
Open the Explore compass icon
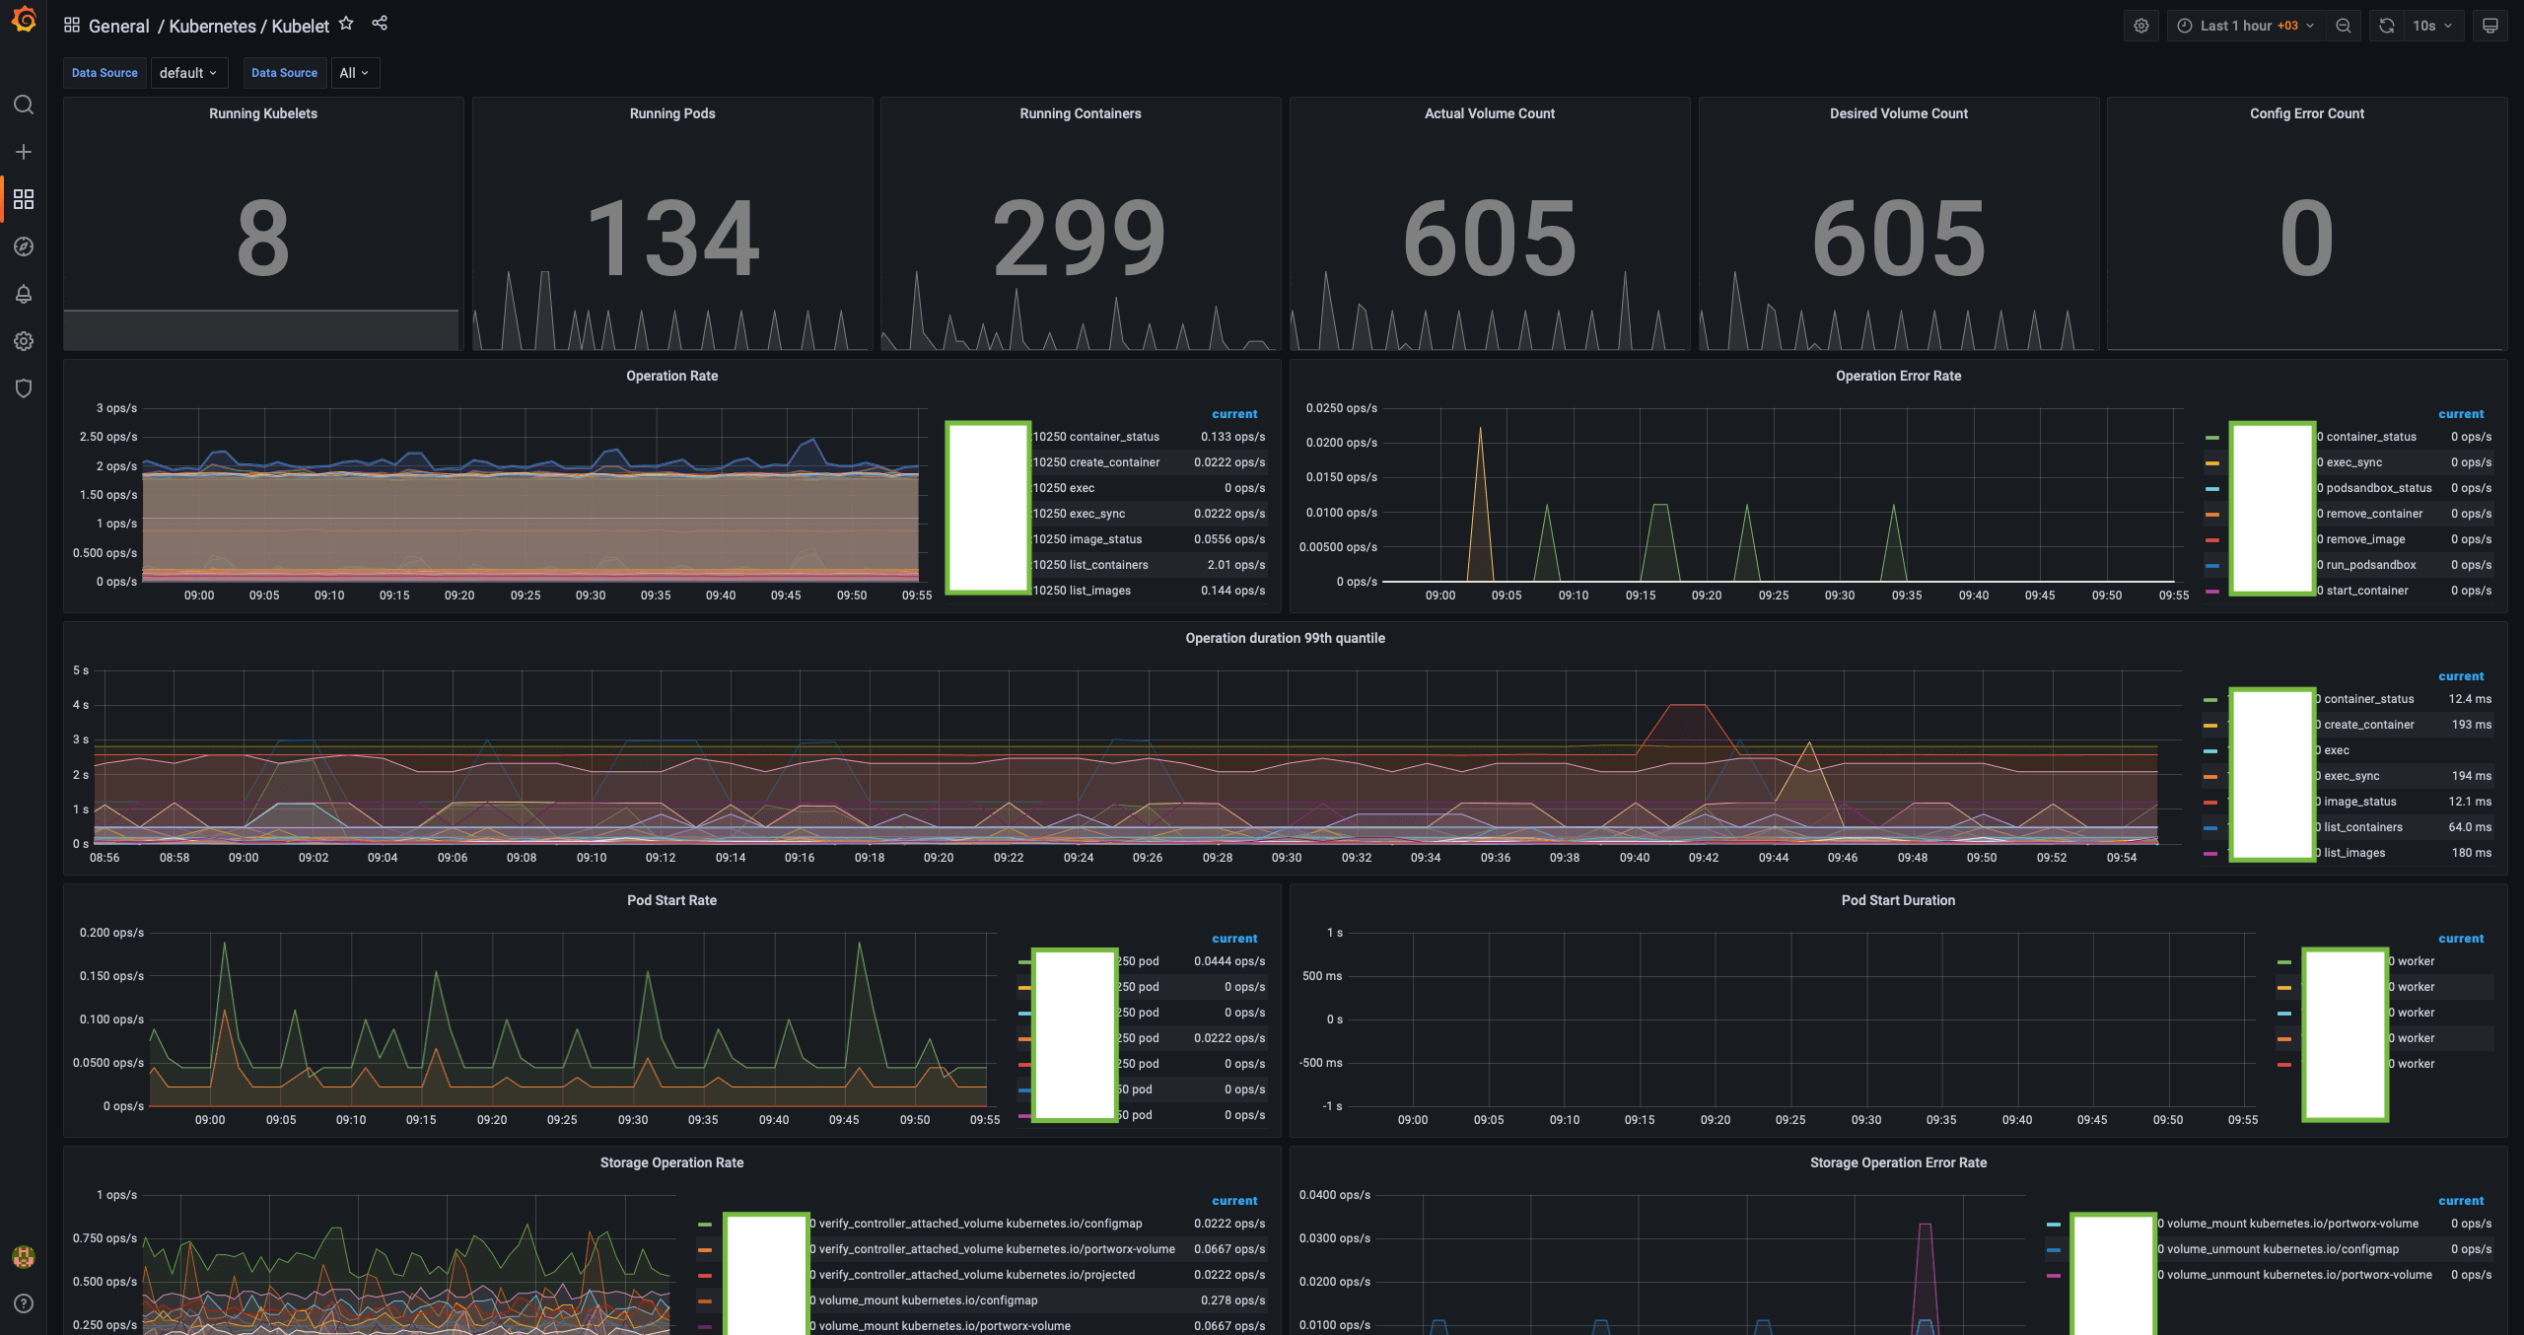click(24, 246)
